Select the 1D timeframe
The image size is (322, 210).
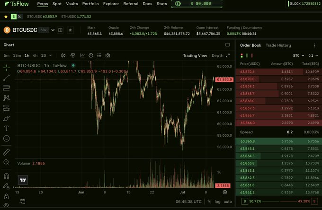(x=44, y=56)
